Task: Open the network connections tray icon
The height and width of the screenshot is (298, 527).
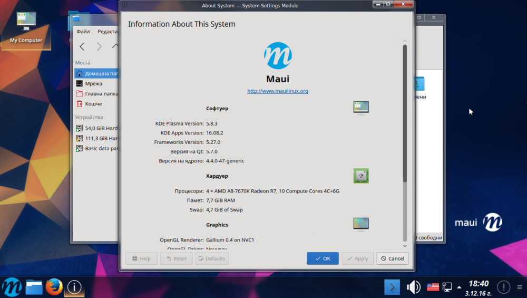Action: pyautogui.click(x=447, y=287)
